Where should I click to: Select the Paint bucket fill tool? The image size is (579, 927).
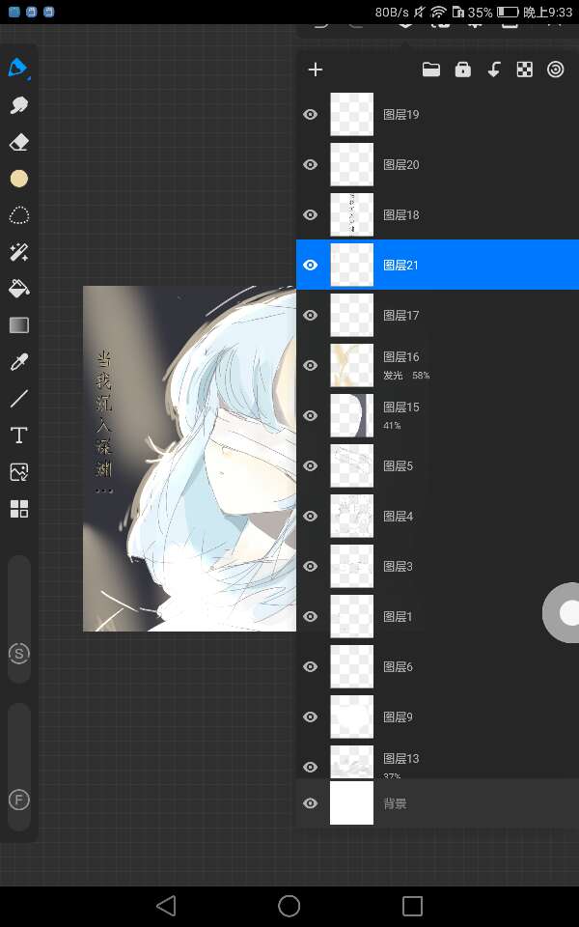[x=18, y=289]
